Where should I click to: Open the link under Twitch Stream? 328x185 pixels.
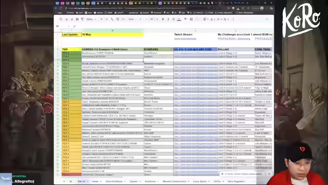(x=185, y=39)
